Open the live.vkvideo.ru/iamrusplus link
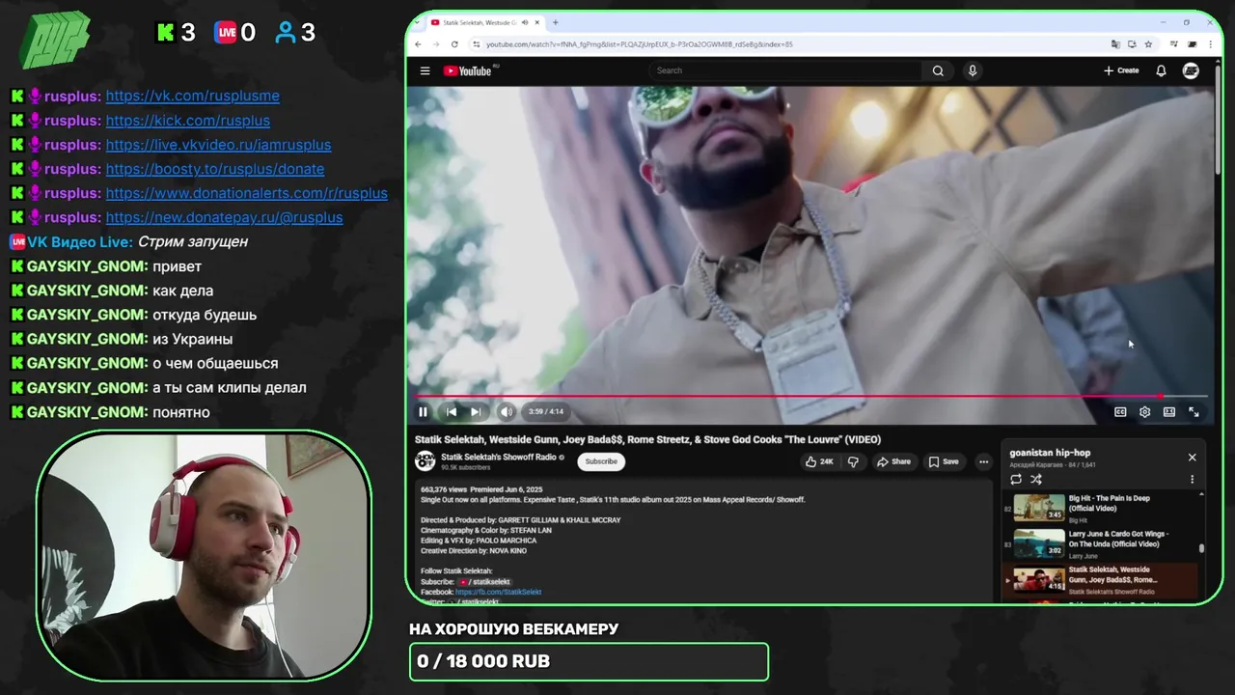Viewport: 1235px width, 695px height. pos(218,145)
